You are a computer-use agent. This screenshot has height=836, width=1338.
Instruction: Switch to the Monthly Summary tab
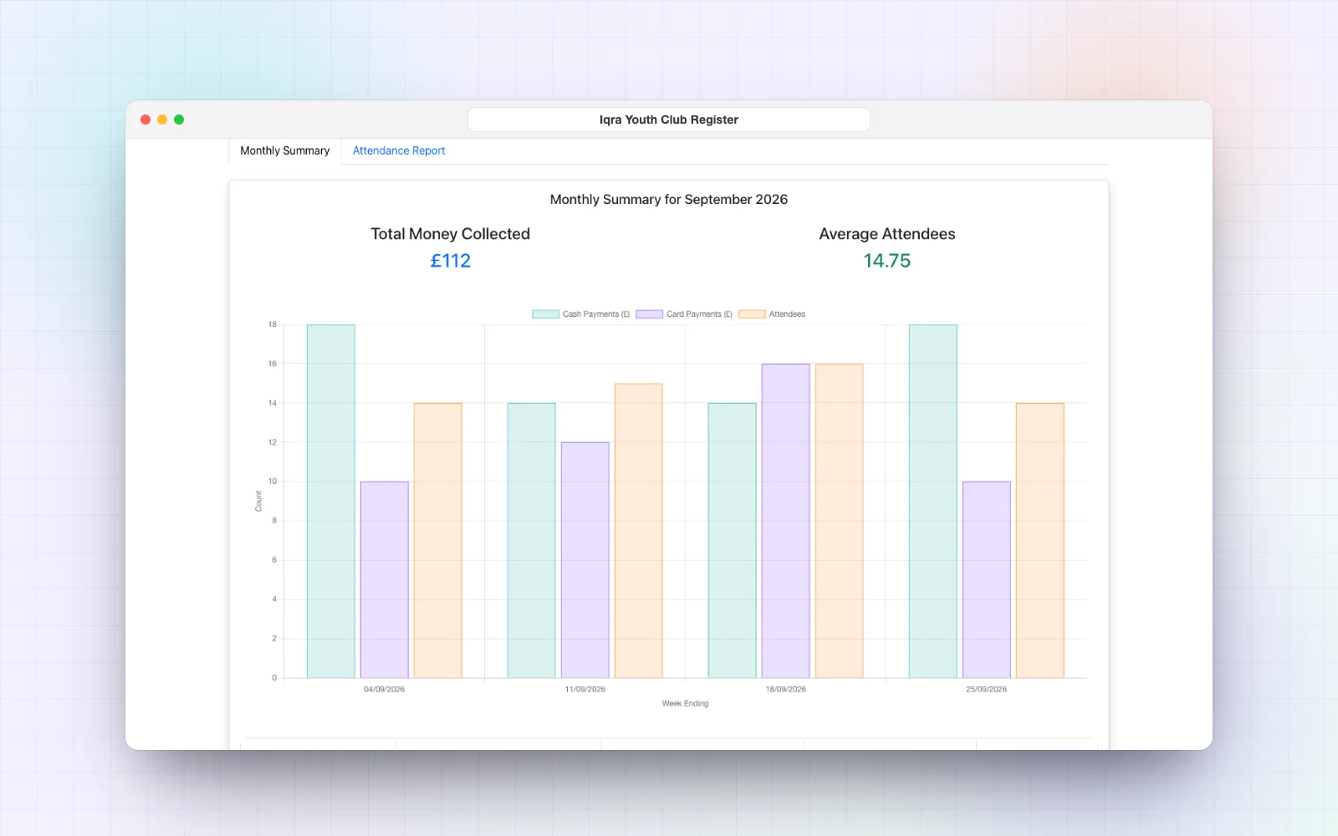pos(285,150)
